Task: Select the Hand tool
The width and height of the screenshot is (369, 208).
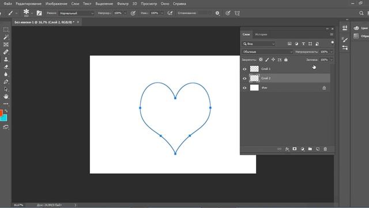Action: 6,96
